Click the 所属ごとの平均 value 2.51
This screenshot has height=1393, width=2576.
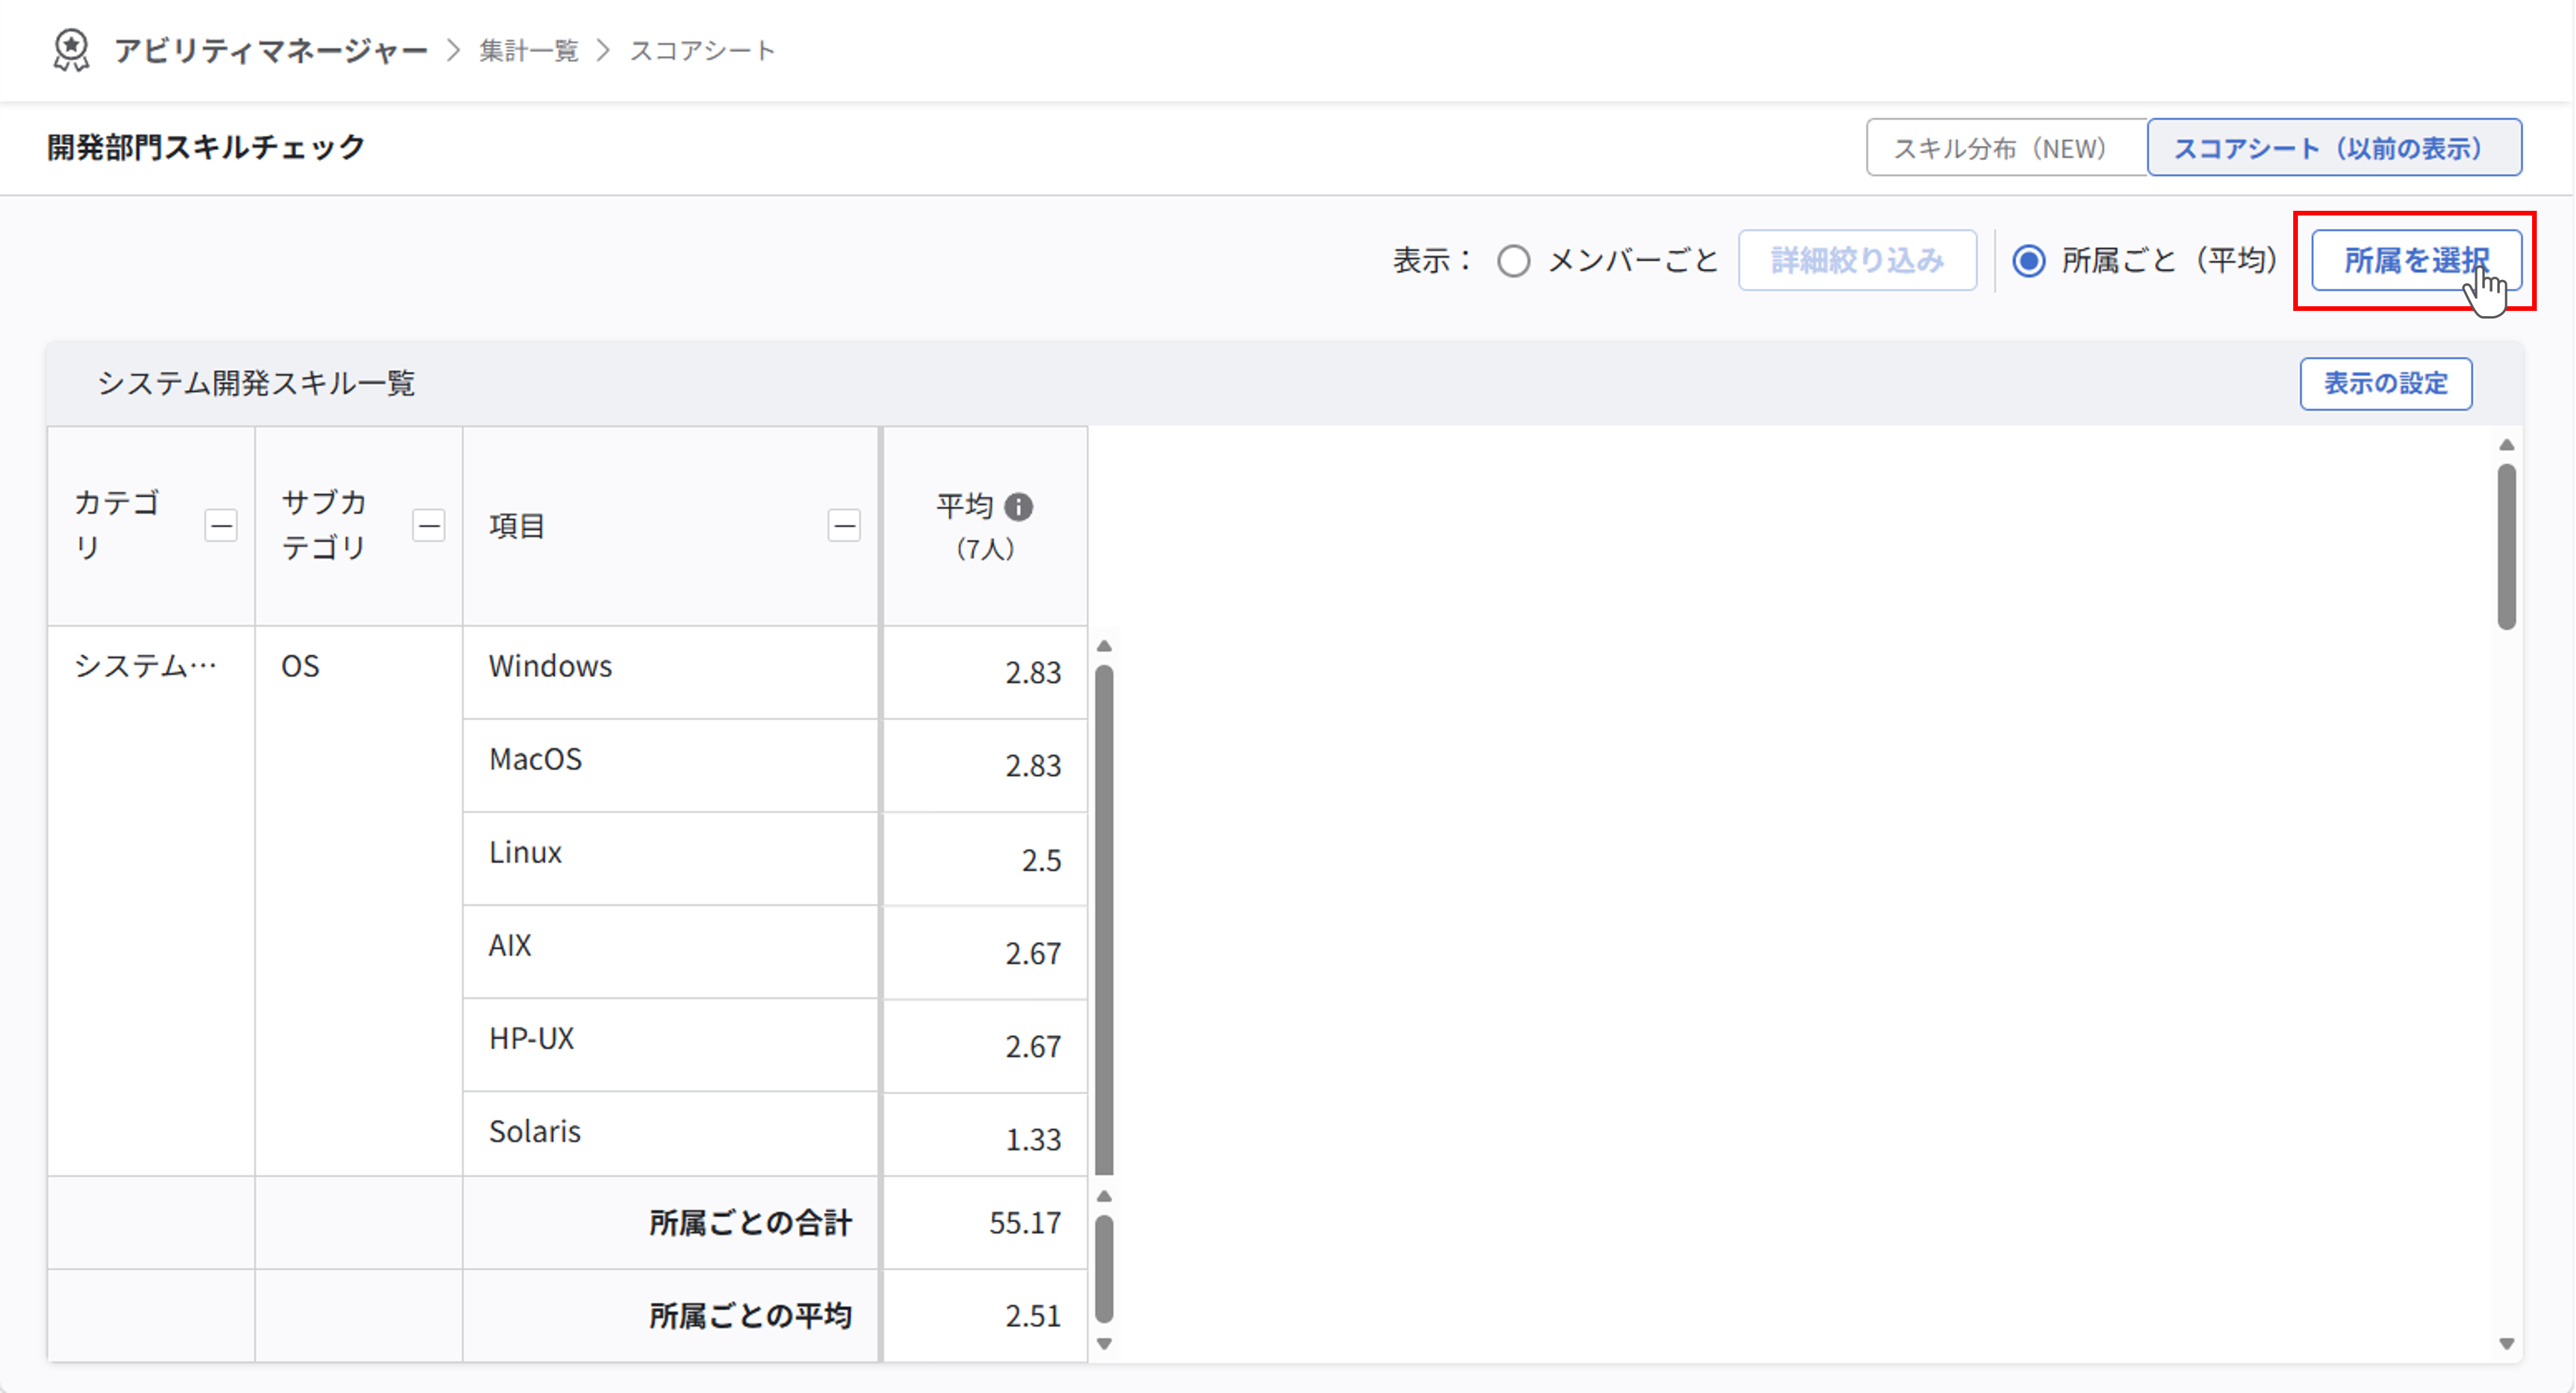[x=1033, y=1315]
